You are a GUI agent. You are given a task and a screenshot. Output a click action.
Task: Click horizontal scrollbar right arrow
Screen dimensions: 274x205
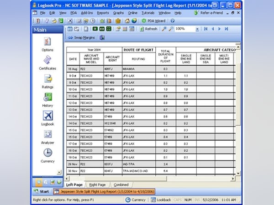coord(233,179)
